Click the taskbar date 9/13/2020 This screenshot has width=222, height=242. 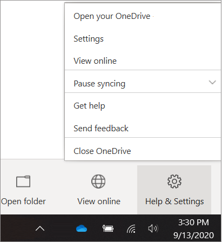(x=193, y=235)
